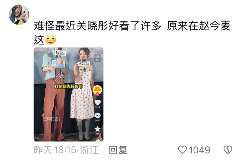The image size is (242, 160).
Task: Click the blue card held by the man
Action: [58, 64]
